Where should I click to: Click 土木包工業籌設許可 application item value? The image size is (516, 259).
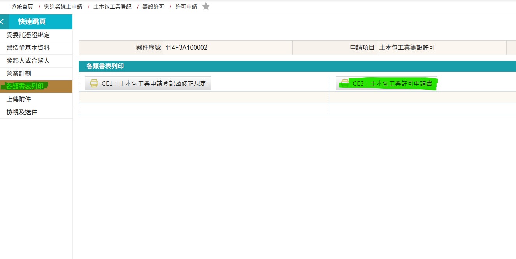tap(407, 48)
